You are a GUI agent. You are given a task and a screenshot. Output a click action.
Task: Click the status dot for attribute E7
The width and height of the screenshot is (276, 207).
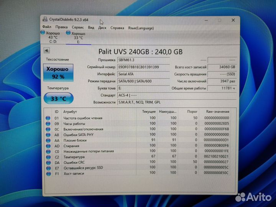(x=49, y=168)
